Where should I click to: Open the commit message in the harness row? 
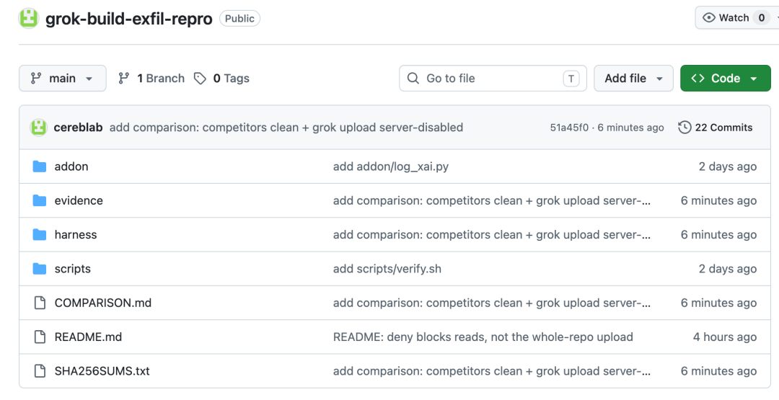tap(492, 235)
